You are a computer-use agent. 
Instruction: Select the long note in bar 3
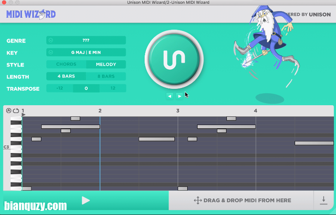tap(226, 127)
